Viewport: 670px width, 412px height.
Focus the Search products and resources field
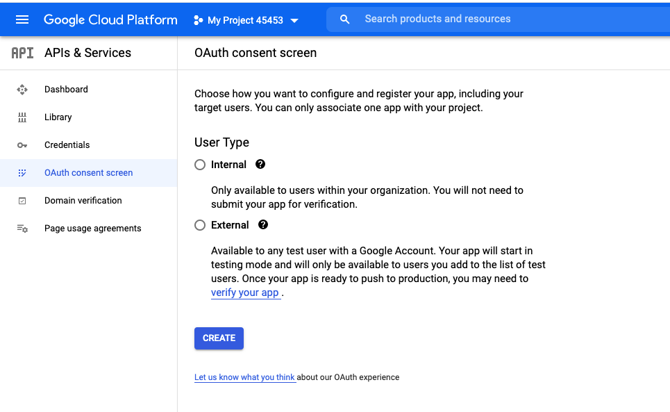[x=499, y=19]
